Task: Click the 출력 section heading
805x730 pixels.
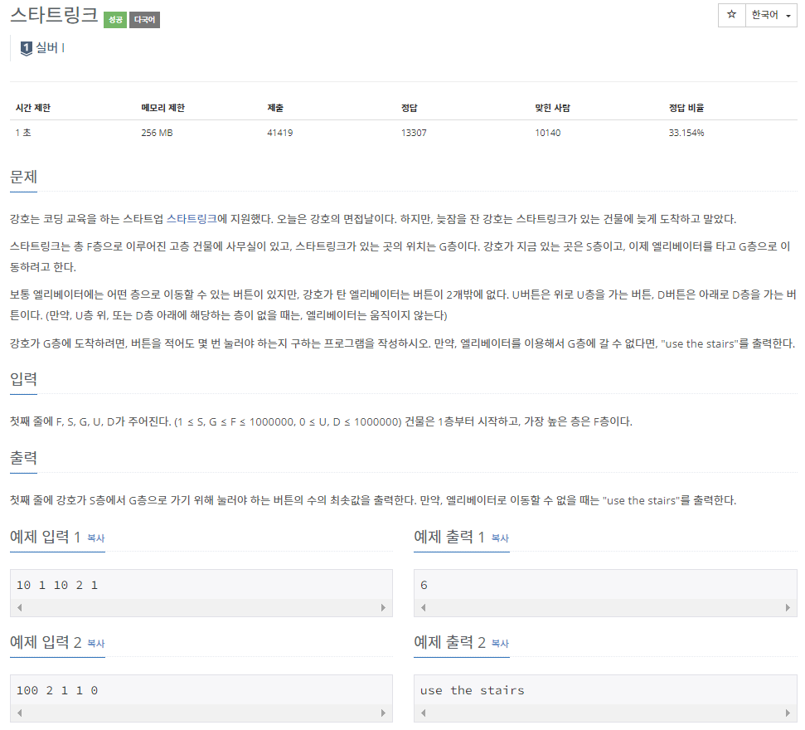Action: pos(23,458)
